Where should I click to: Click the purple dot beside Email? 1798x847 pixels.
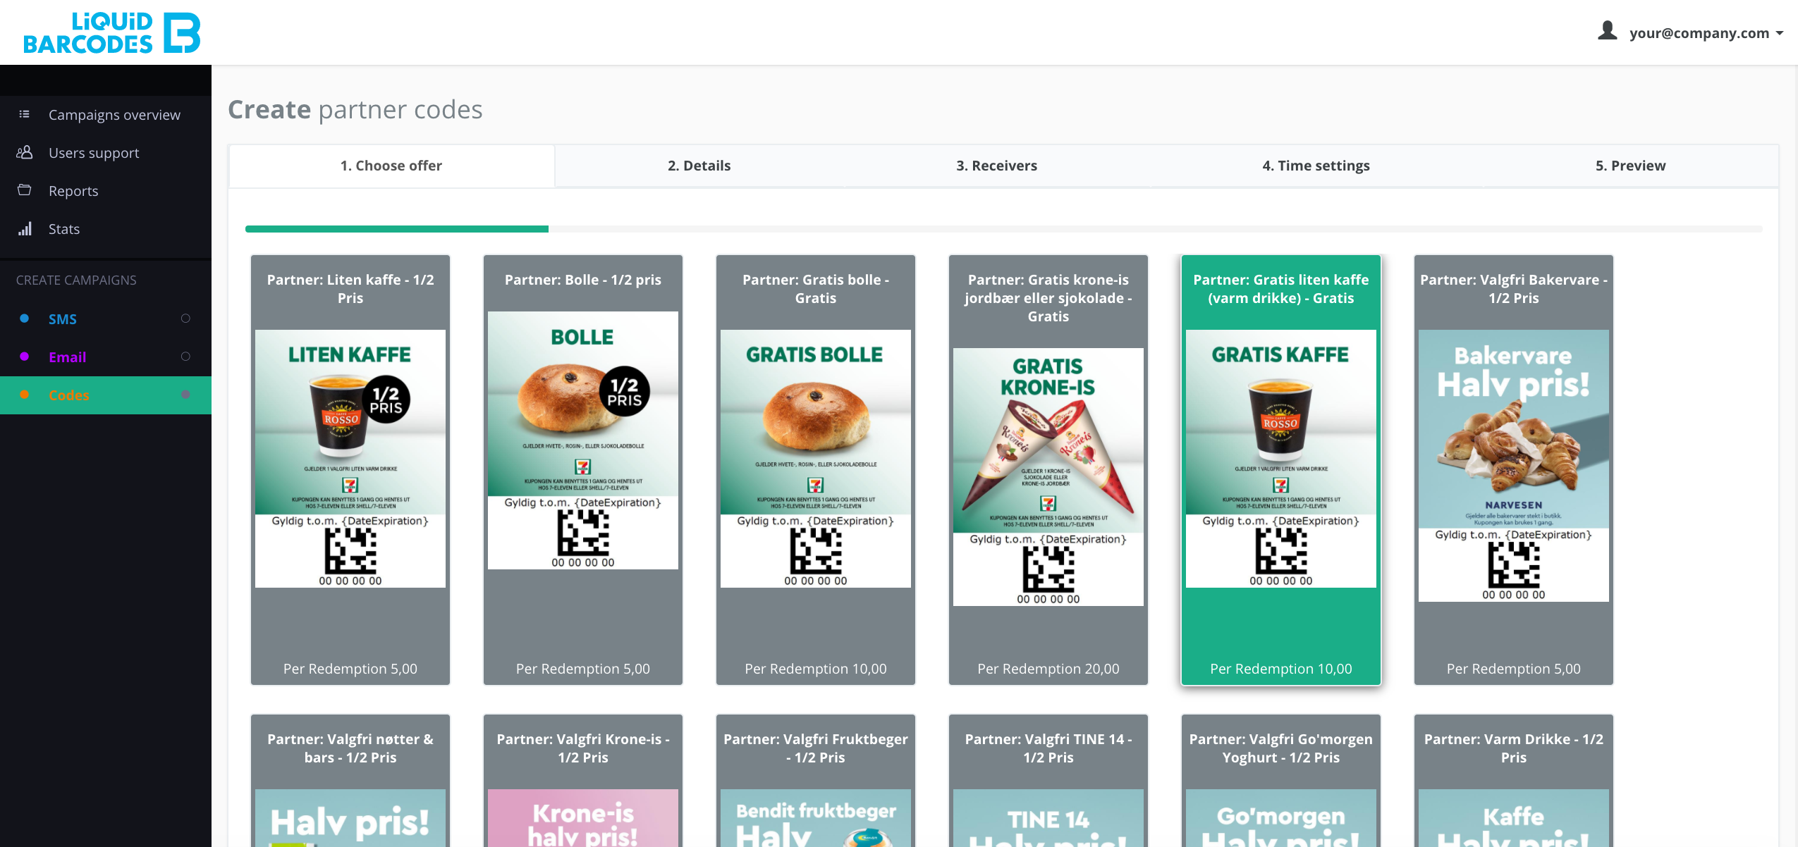pos(25,357)
